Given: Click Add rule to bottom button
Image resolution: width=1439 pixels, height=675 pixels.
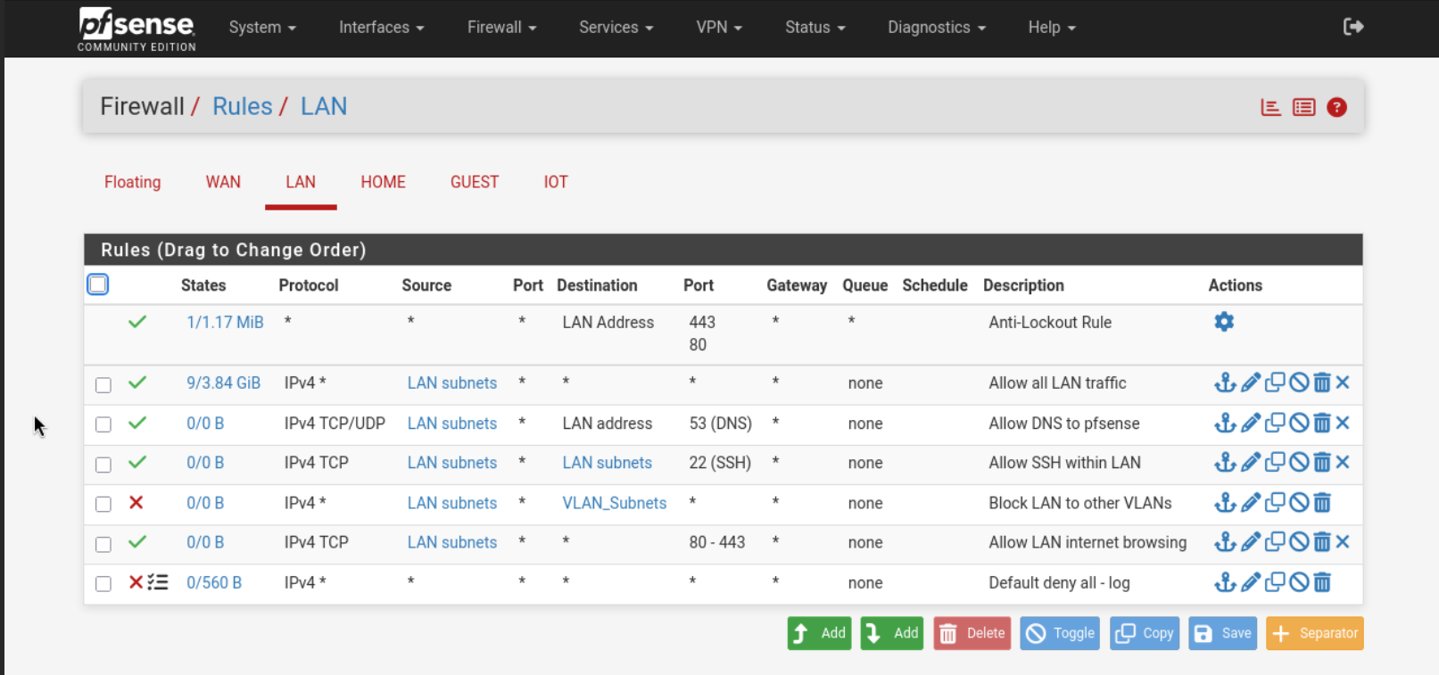Looking at the screenshot, I should (892, 633).
